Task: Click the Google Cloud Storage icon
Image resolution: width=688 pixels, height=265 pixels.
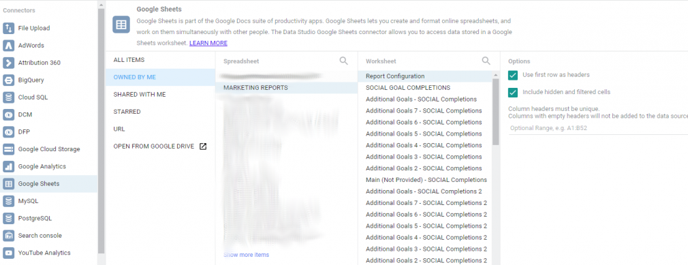Action: pos(8,149)
